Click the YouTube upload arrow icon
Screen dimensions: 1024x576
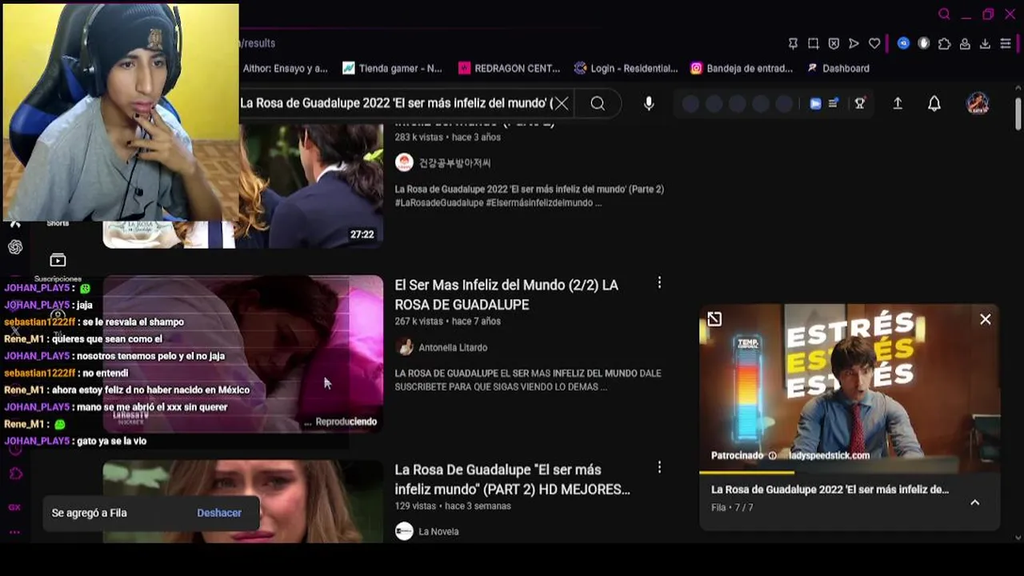point(898,103)
